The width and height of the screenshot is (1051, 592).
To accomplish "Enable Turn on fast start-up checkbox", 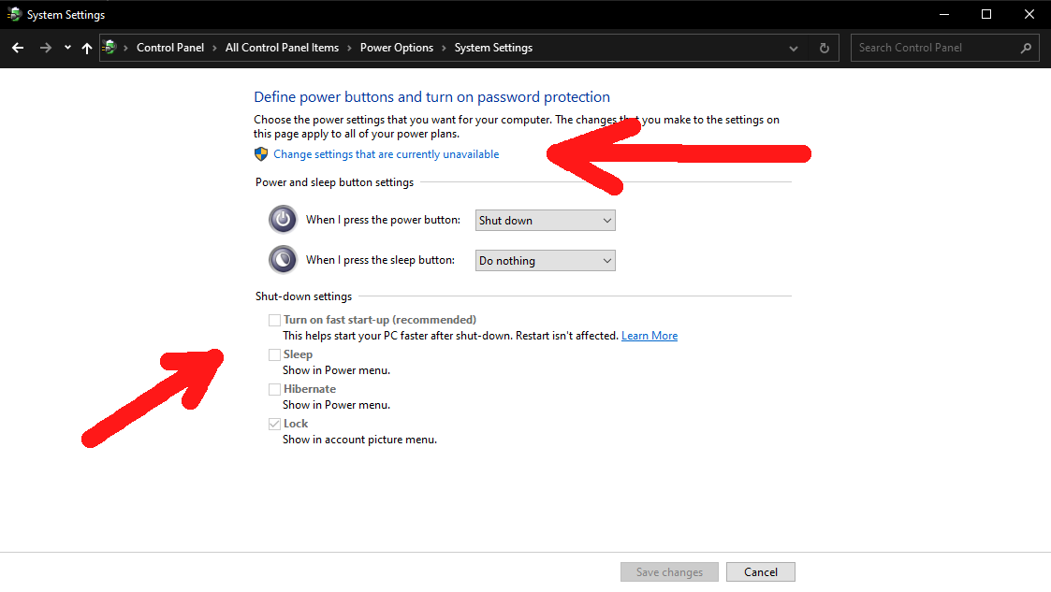I will tap(275, 320).
